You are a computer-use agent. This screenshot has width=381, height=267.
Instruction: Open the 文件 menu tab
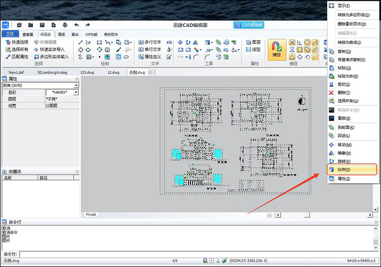pyautogui.click(x=10, y=34)
